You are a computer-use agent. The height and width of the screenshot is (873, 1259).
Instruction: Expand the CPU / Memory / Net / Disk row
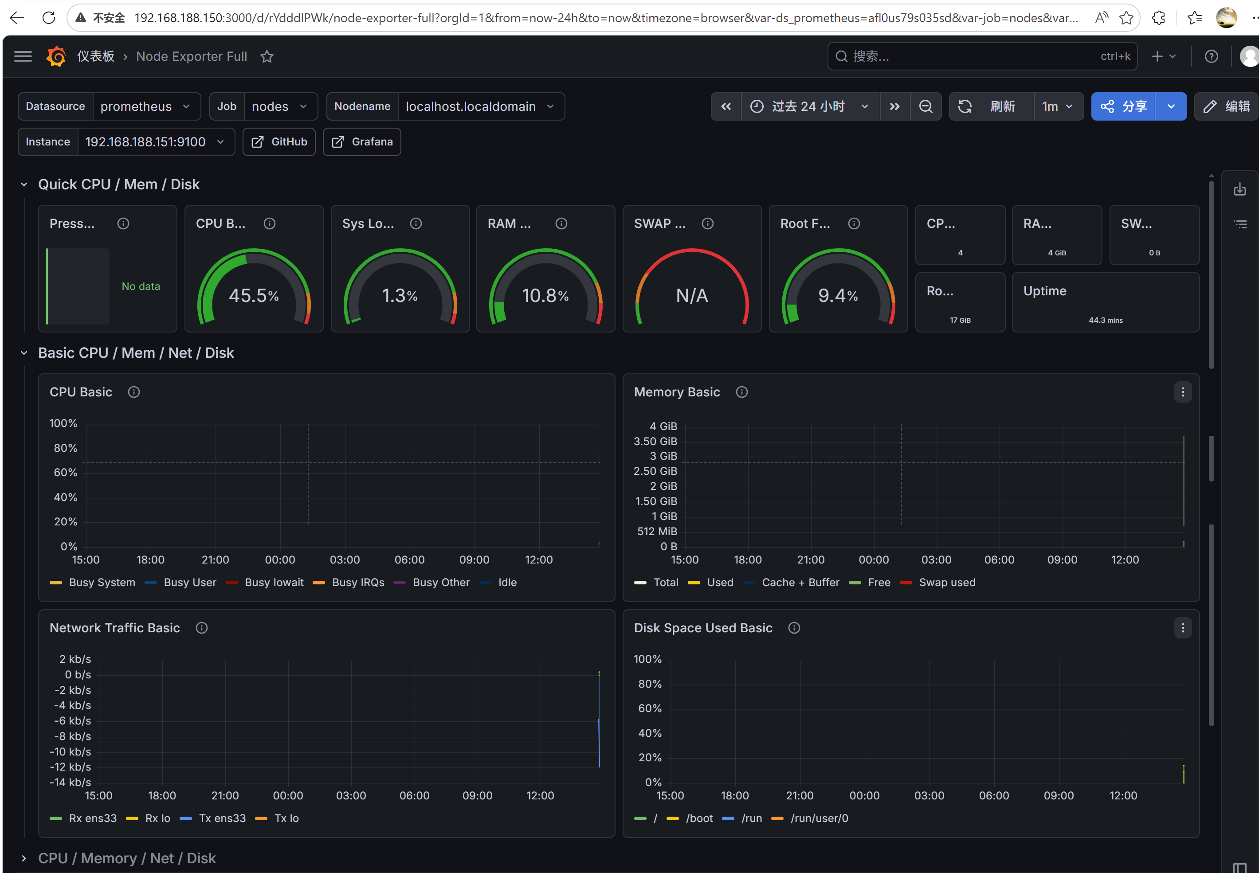click(24, 858)
